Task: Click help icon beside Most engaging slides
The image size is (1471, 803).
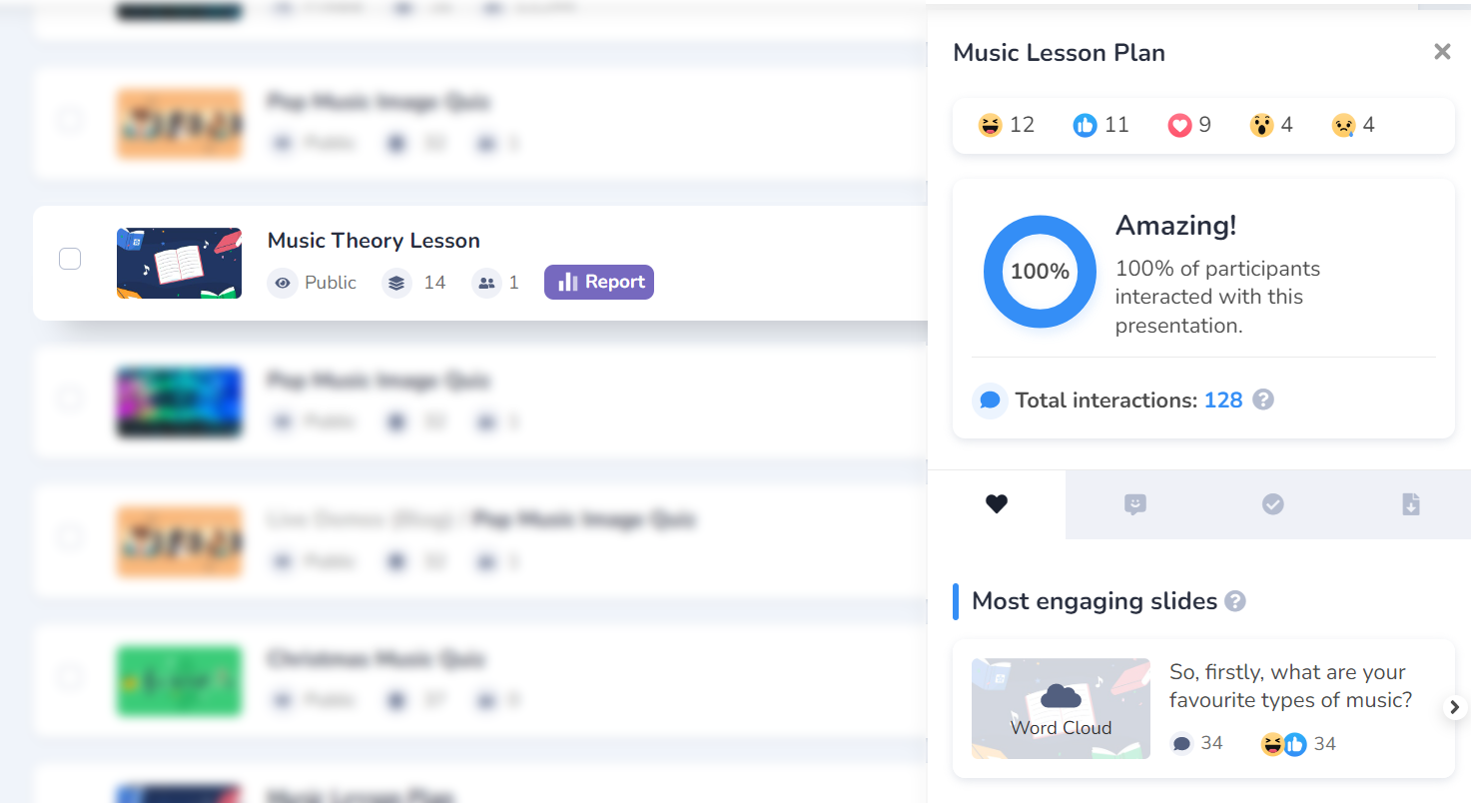Action: [x=1235, y=601]
